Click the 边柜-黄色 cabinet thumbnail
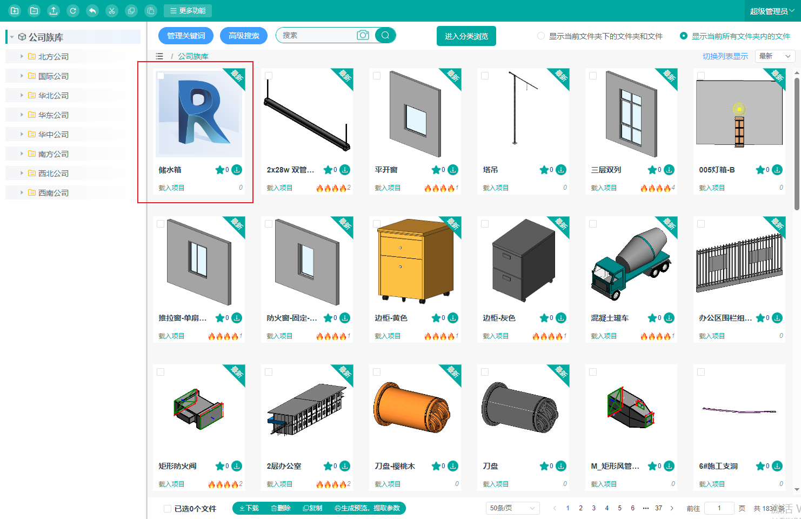Screen dimensions: 801x519 coord(415,261)
